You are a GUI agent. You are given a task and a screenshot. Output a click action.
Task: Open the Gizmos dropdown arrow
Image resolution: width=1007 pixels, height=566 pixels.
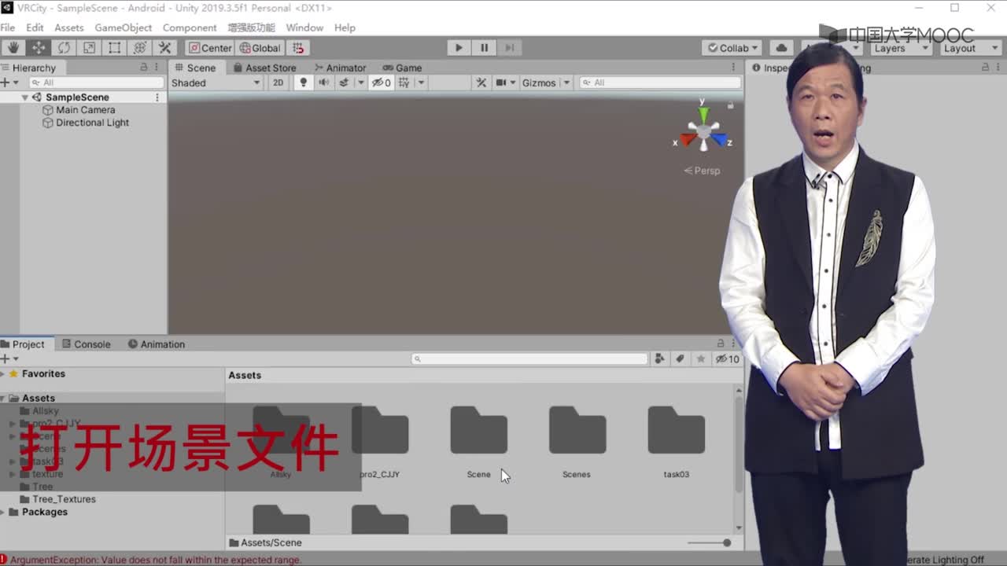click(566, 83)
